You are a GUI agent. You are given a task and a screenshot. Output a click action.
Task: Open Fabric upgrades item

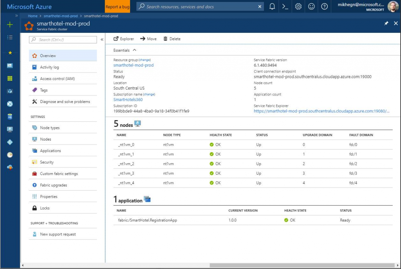(x=63, y=185)
